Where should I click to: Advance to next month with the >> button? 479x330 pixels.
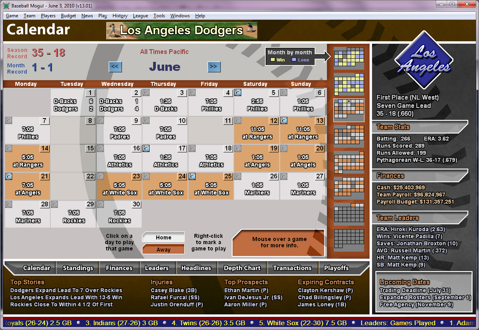214,67
